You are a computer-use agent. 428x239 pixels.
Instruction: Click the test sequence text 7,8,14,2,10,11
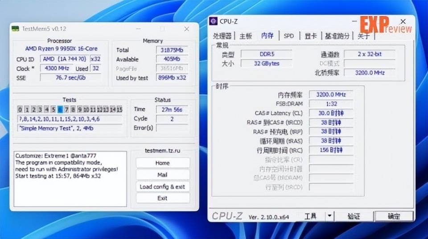(70, 119)
